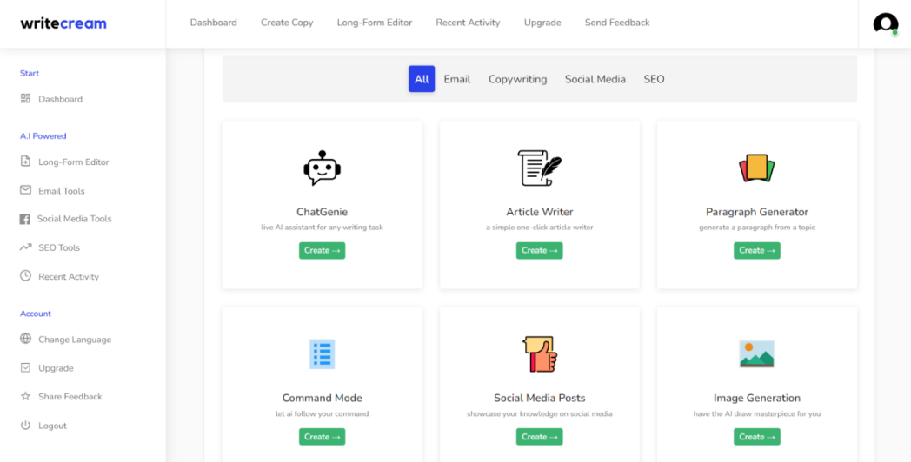Switch to the Copywriting filter tab
911x462 pixels.
(x=518, y=79)
